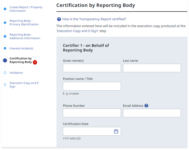Viewport: 189px width, 150px height.
Task: Open Reporting Body - Additional Information step
Action: (x=25, y=36)
